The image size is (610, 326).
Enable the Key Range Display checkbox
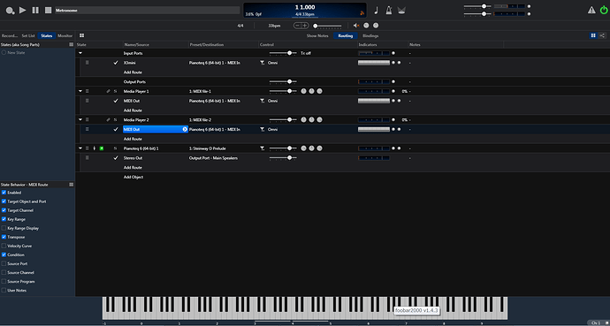click(4, 228)
